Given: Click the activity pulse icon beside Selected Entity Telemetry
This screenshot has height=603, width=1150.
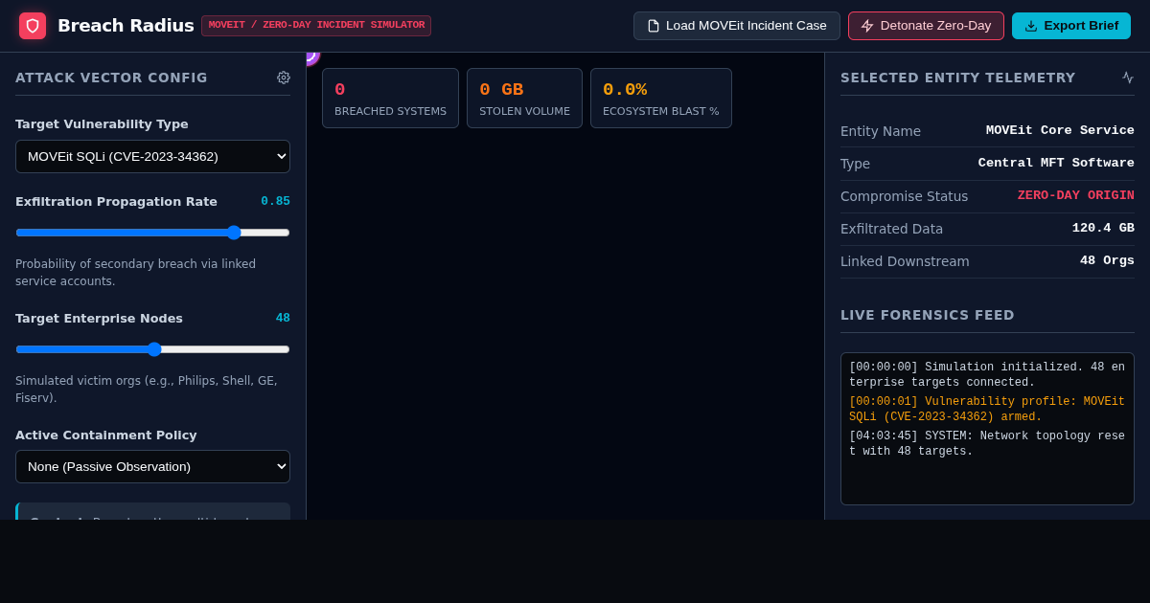Looking at the screenshot, I should click(x=1128, y=78).
